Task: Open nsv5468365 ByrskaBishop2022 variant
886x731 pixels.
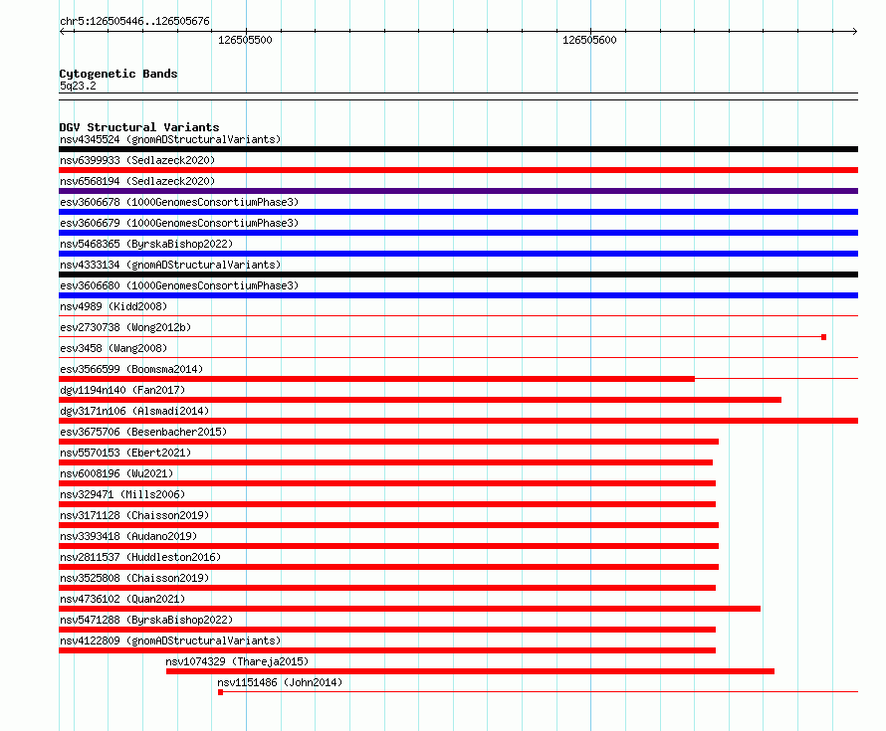Action: click(x=146, y=244)
